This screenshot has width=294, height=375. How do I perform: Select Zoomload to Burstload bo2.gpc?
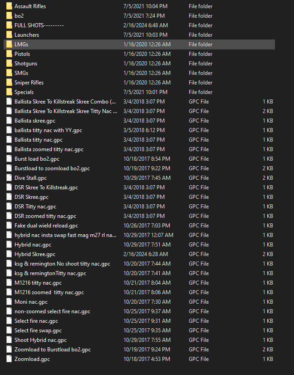[53, 350]
